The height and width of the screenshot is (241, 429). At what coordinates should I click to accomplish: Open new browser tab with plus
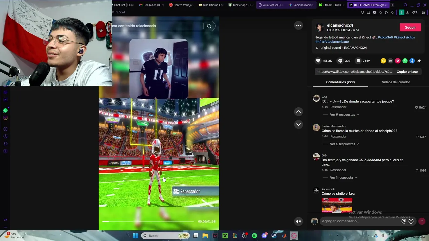click(392, 5)
